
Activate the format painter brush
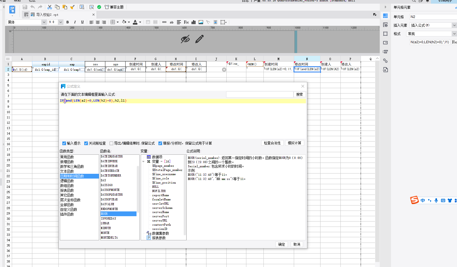(x=72, y=7)
